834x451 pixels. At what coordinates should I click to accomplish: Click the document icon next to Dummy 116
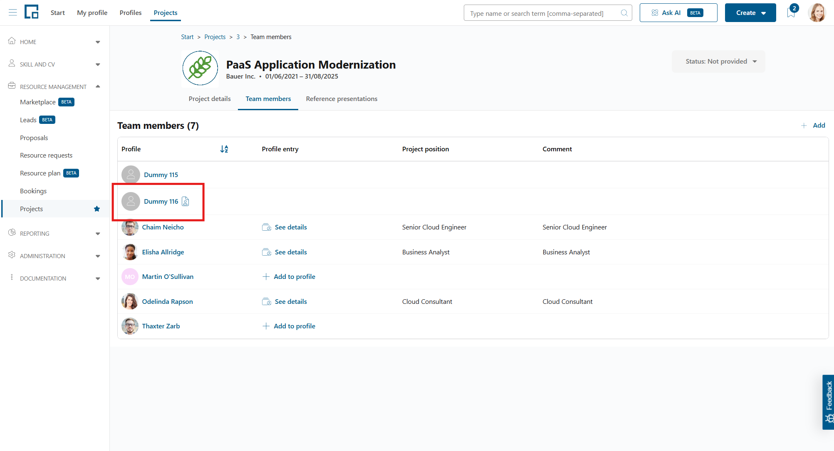point(186,202)
